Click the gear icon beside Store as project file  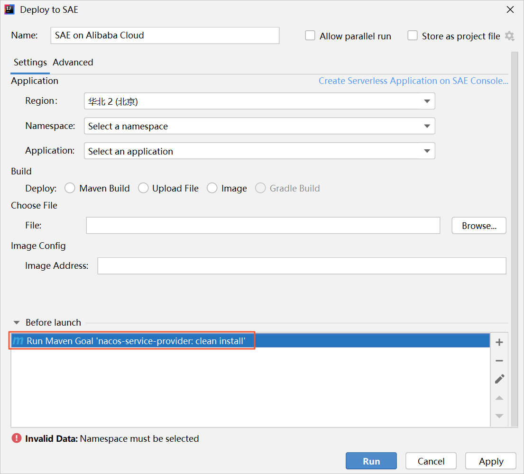[510, 36]
